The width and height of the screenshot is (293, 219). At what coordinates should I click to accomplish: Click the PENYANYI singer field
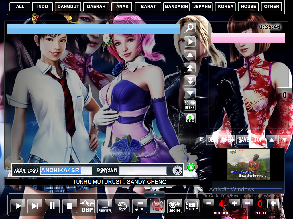coord(143,170)
